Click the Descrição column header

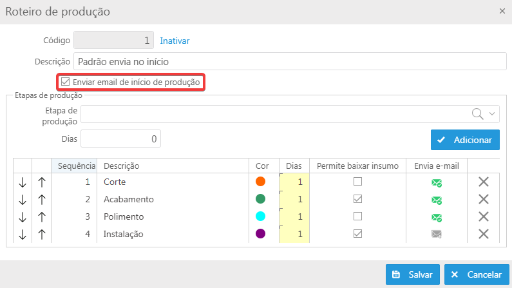(x=121, y=166)
